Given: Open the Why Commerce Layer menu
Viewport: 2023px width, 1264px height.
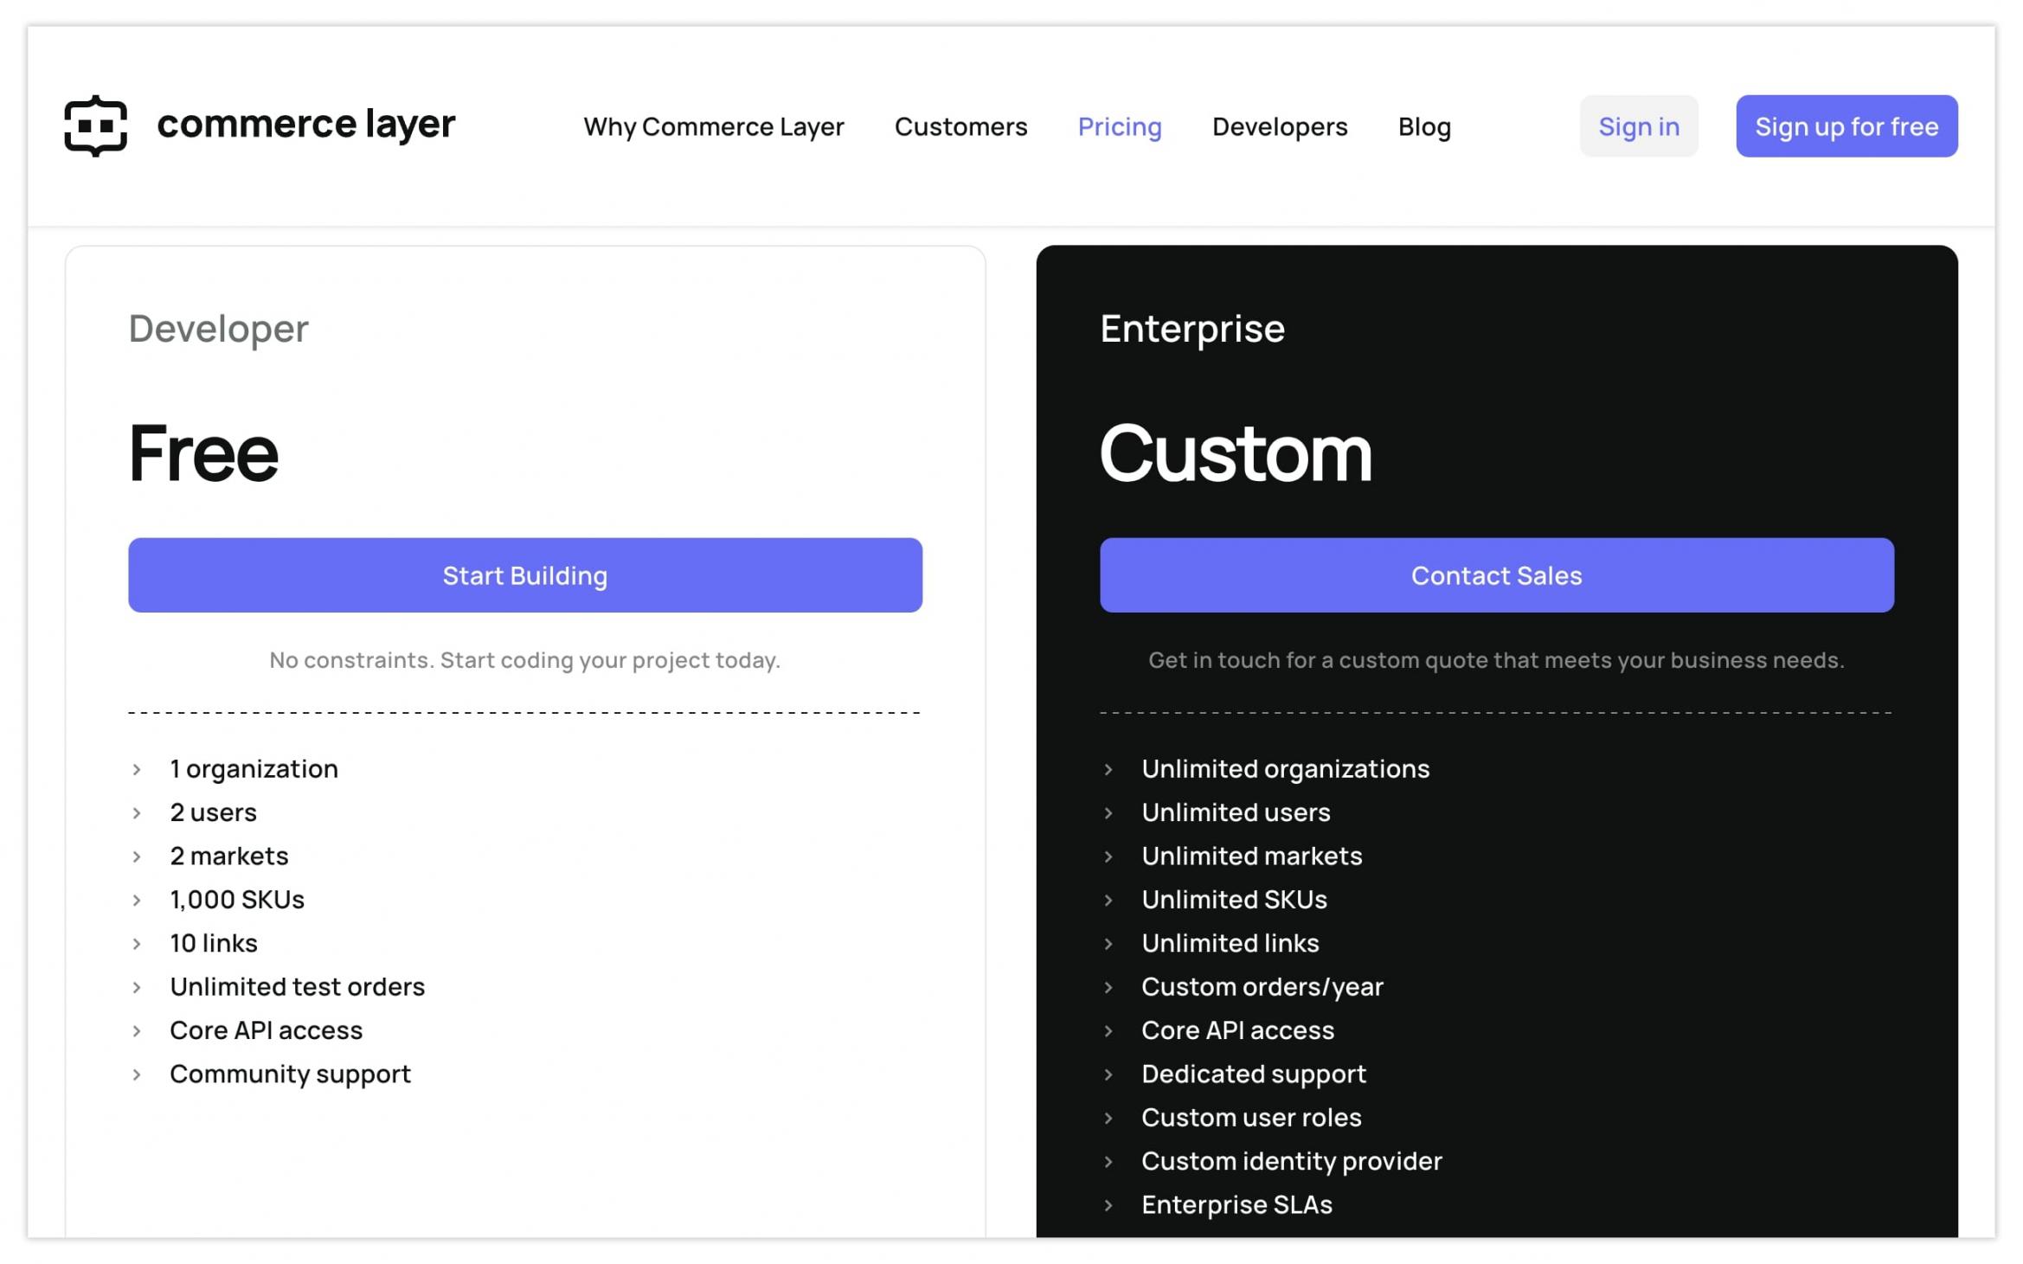Looking at the screenshot, I should (x=714, y=127).
